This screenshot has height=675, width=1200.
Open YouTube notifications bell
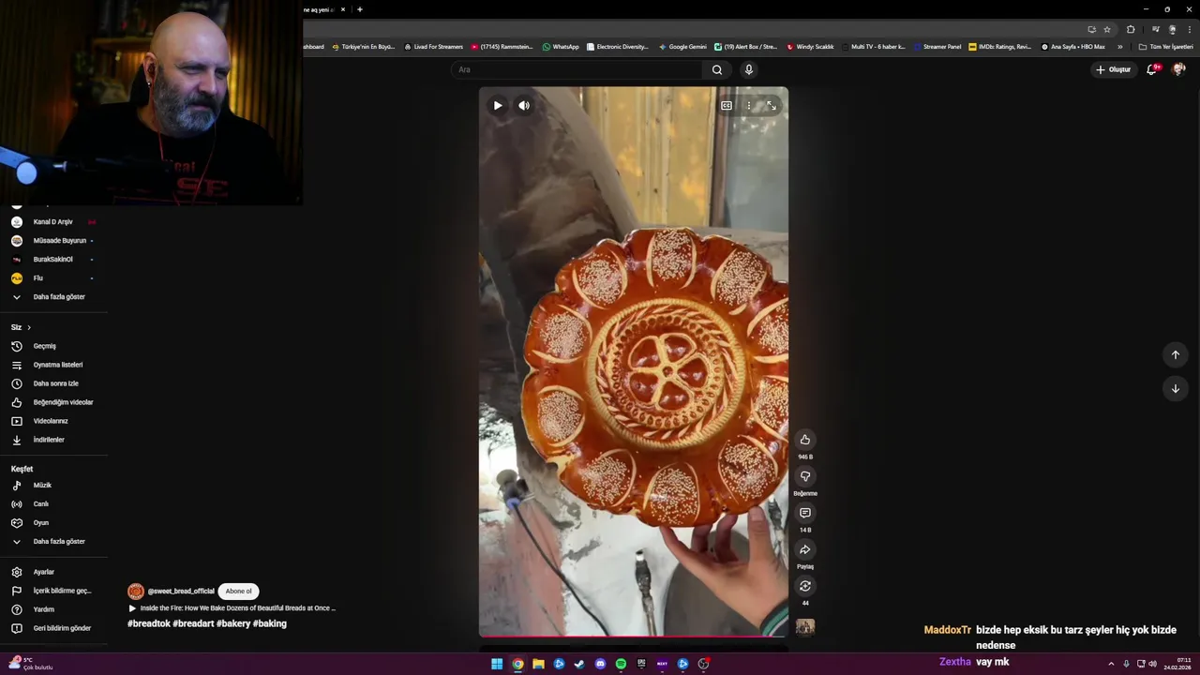[x=1152, y=69]
